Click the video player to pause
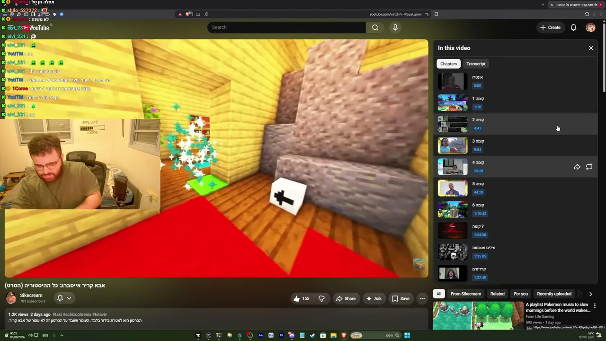Viewport: 606px width, 341px height. [x=216, y=159]
